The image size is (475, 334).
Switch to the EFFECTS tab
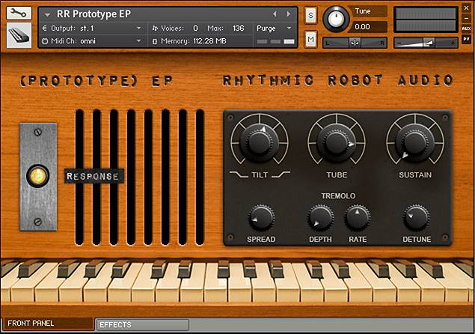click(x=142, y=324)
